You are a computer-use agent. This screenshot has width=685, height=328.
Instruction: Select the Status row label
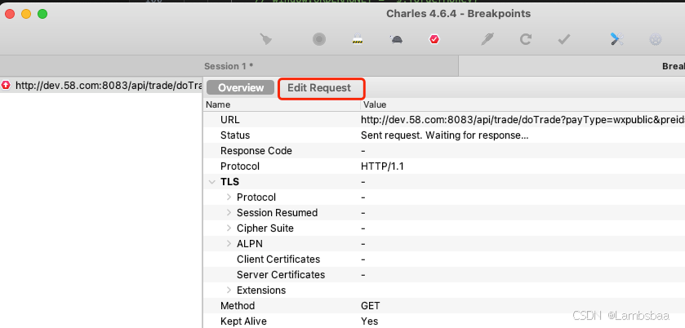[235, 135]
